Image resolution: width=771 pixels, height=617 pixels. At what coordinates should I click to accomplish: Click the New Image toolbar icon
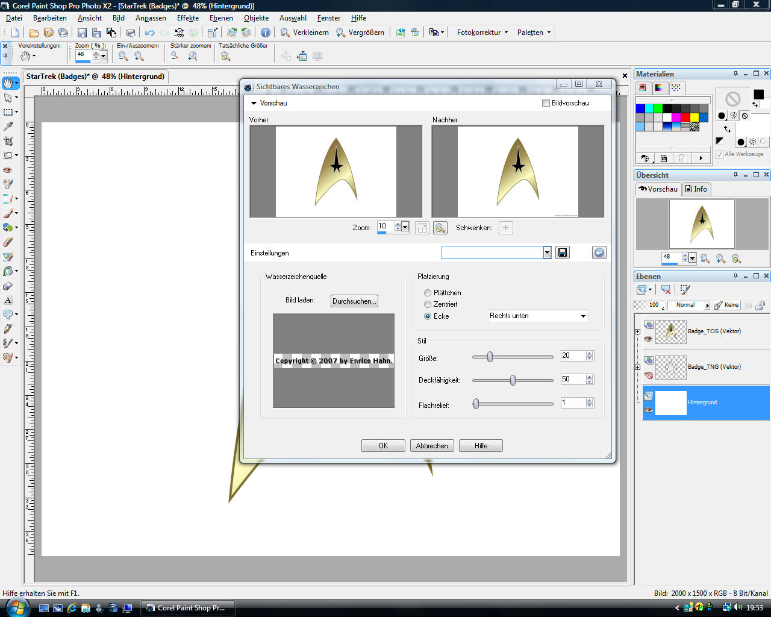coord(16,33)
